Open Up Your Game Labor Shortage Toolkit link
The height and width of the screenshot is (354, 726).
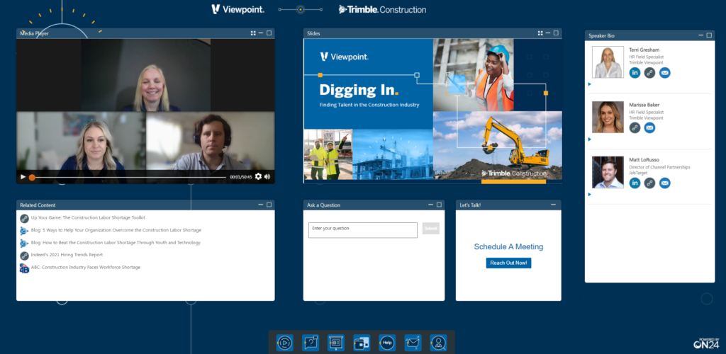[88, 217]
